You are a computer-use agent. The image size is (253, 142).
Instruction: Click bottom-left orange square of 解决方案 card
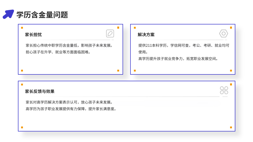coord(135,70)
